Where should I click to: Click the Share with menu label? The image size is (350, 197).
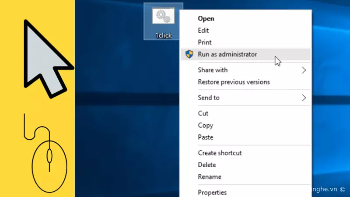pos(213,70)
